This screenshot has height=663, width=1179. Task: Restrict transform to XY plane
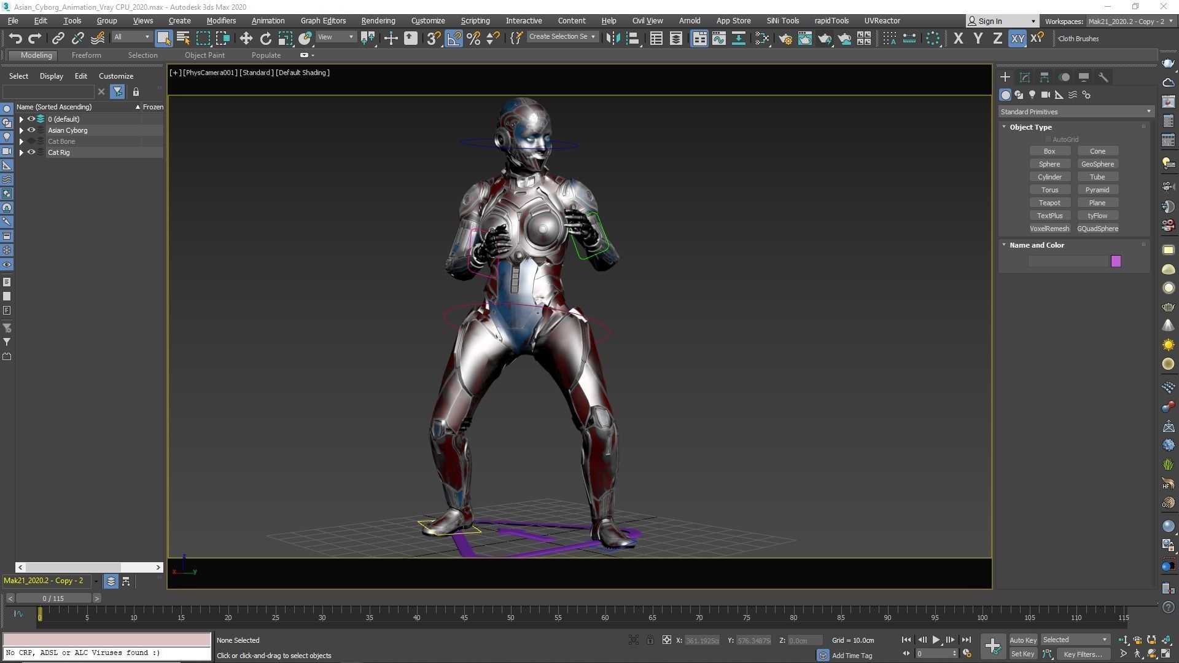1018,39
